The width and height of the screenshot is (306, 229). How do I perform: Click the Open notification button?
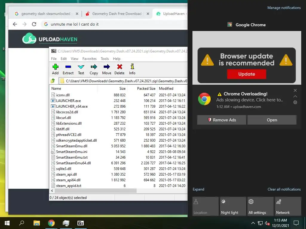coord(272,120)
